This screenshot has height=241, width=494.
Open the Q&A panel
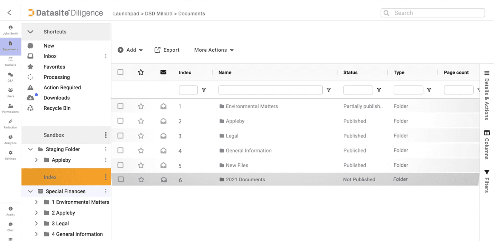click(10, 77)
